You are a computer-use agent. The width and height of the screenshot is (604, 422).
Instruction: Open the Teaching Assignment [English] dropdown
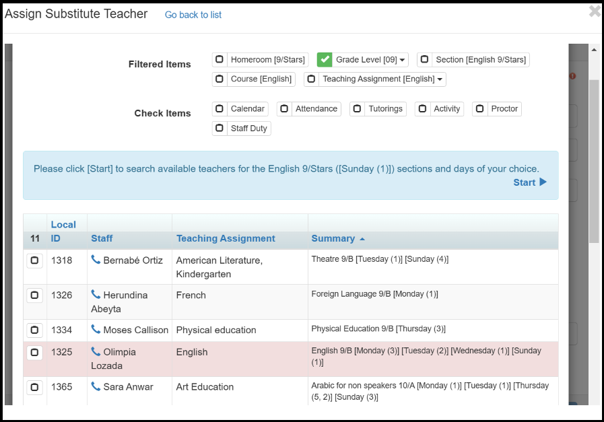pyautogui.click(x=440, y=79)
